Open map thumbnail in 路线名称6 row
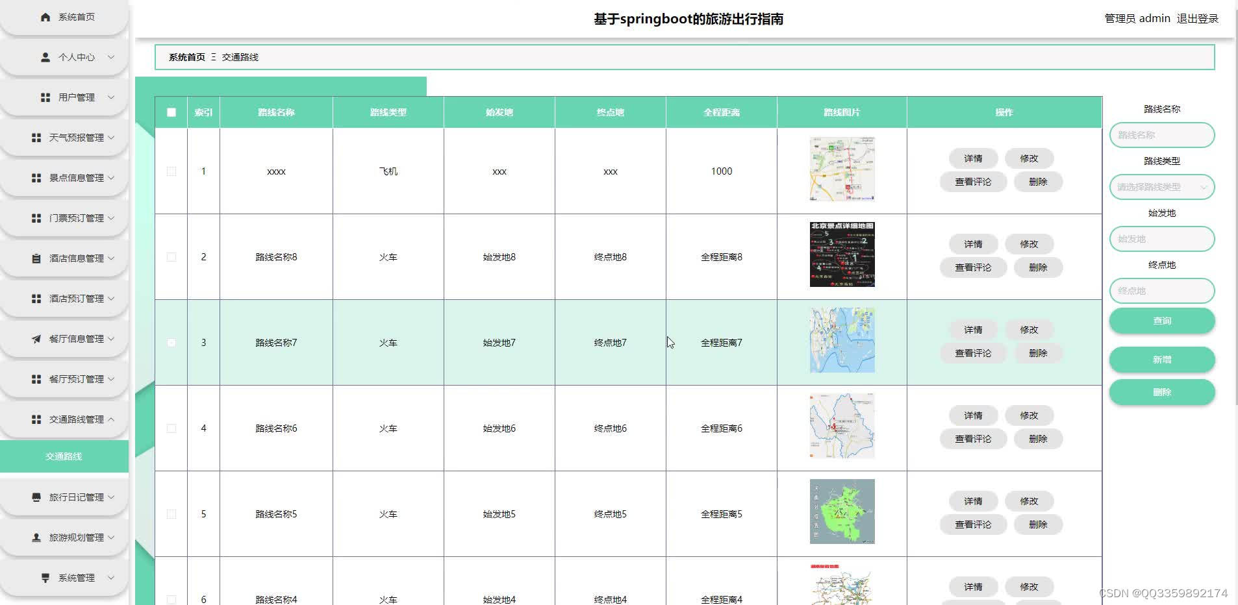Screen dimensions: 1238x605 pos(842,426)
